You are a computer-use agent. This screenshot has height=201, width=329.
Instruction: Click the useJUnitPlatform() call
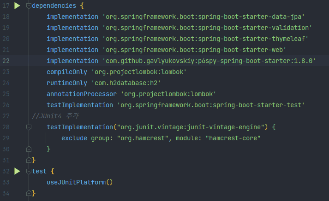80,183
